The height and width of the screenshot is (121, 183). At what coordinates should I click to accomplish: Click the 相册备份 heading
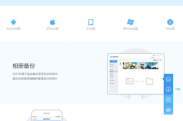(x=24, y=66)
